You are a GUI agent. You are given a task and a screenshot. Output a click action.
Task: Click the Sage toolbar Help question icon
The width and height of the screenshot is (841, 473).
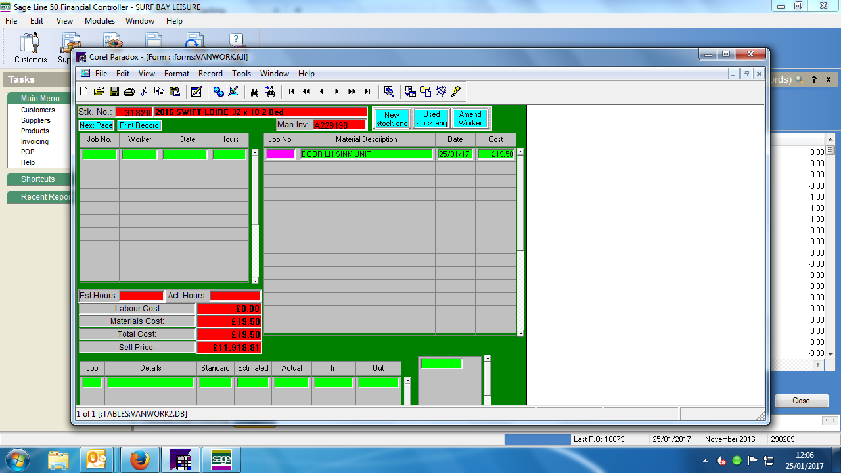tap(236, 41)
